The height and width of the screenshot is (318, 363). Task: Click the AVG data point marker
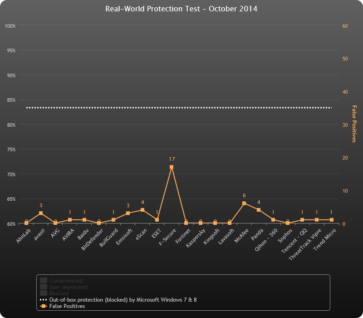[x=55, y=223]
